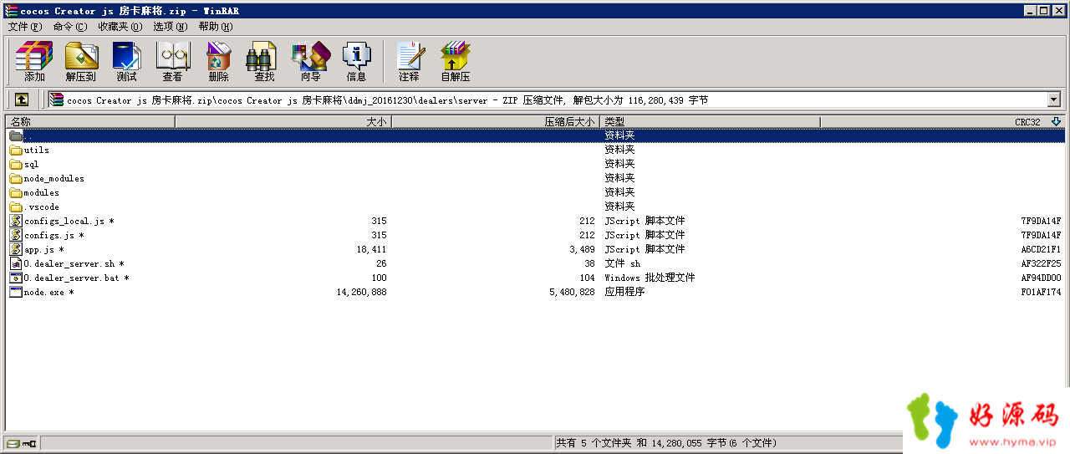Go up one folder level button
This screenshot has width=1070, height=454.
click(22, 99)
